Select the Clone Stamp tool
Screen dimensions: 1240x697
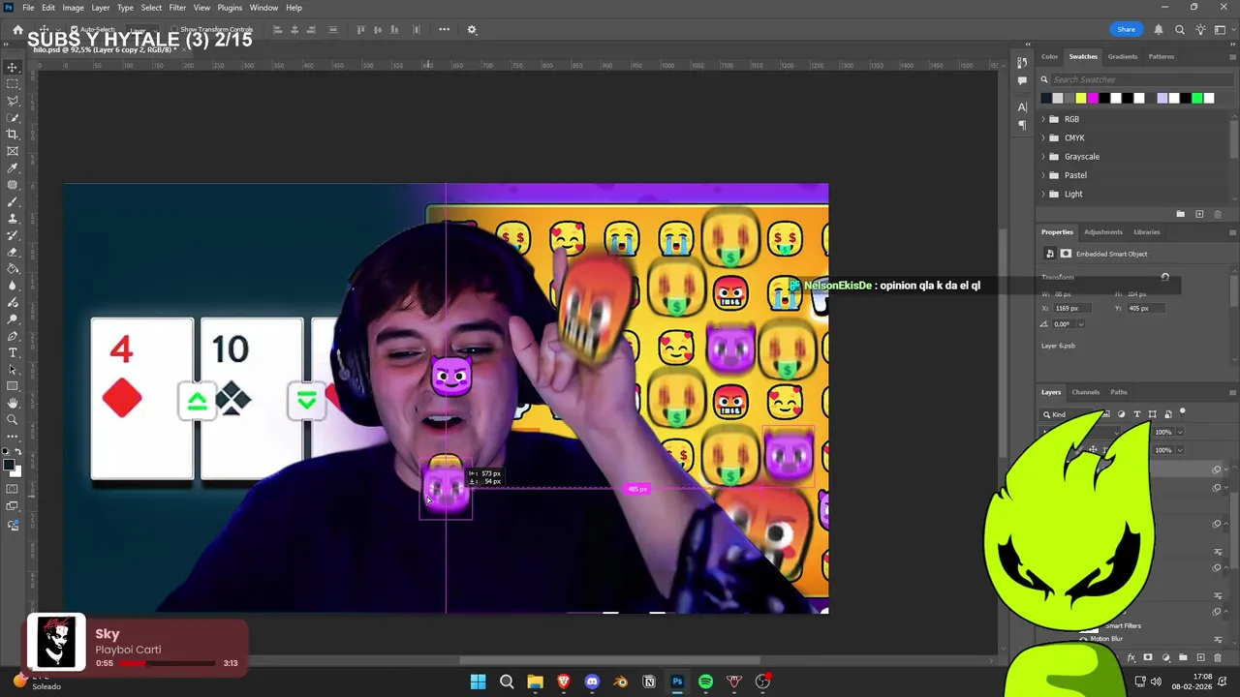pyautogui.click(x=13, y=219)
